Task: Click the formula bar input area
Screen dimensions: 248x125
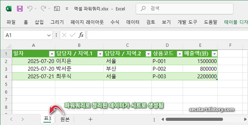Action: click(x=167, y=35)
